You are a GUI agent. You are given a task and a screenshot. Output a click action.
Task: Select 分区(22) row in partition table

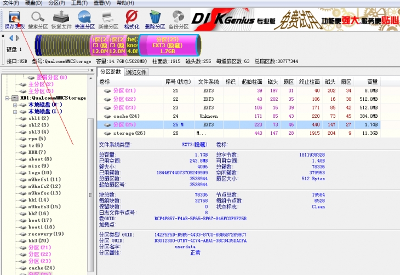[238, 99]
